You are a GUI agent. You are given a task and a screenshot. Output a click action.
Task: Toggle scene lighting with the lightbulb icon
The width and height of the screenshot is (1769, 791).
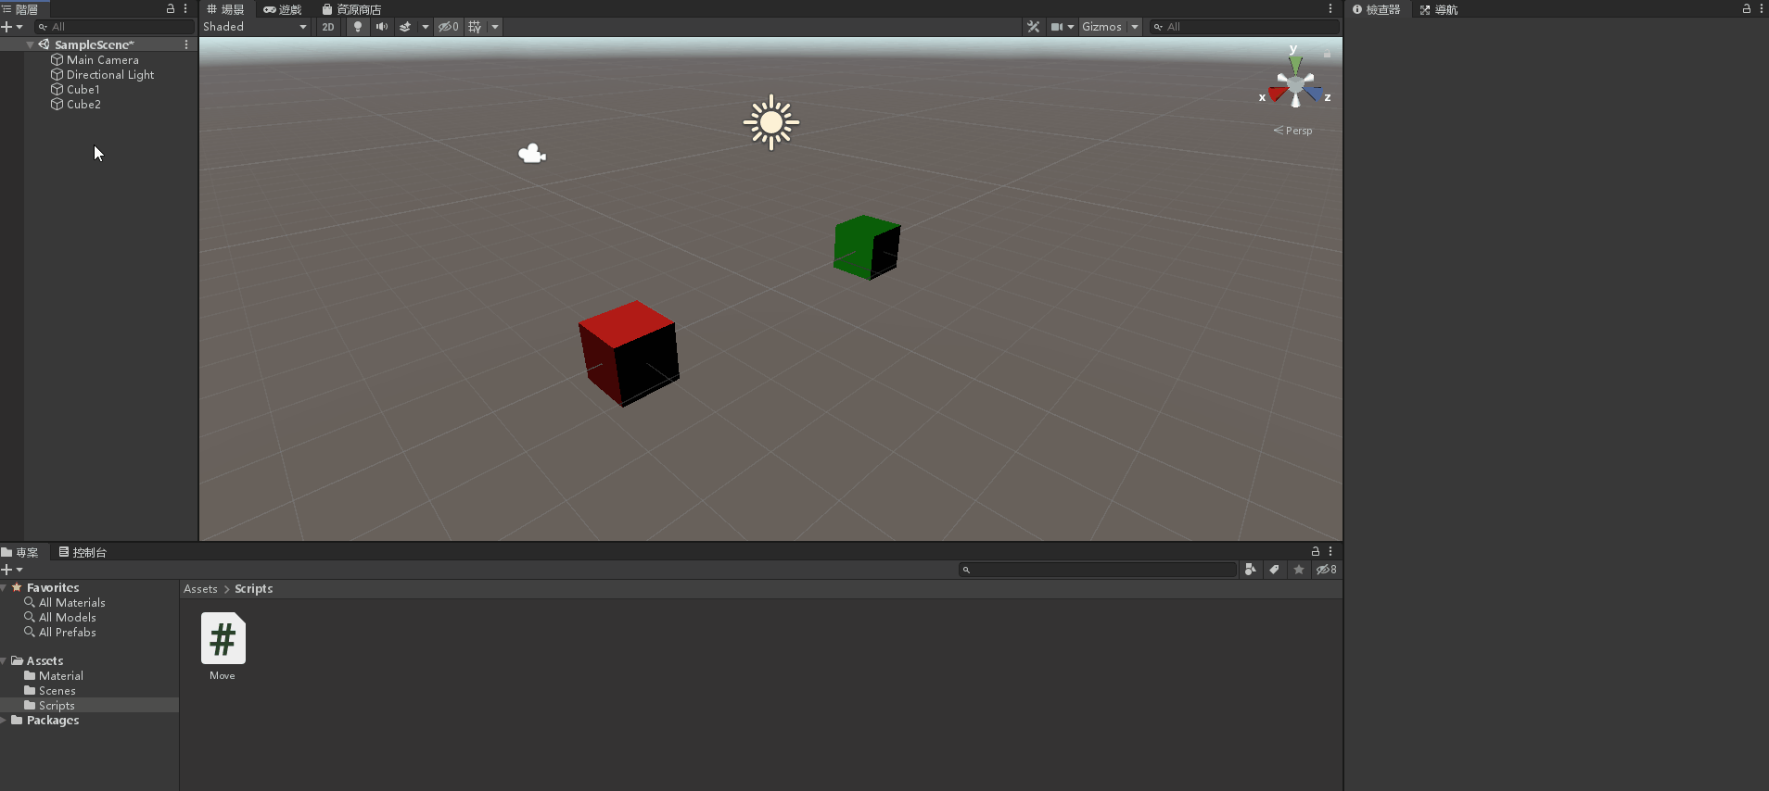point(358,27)
